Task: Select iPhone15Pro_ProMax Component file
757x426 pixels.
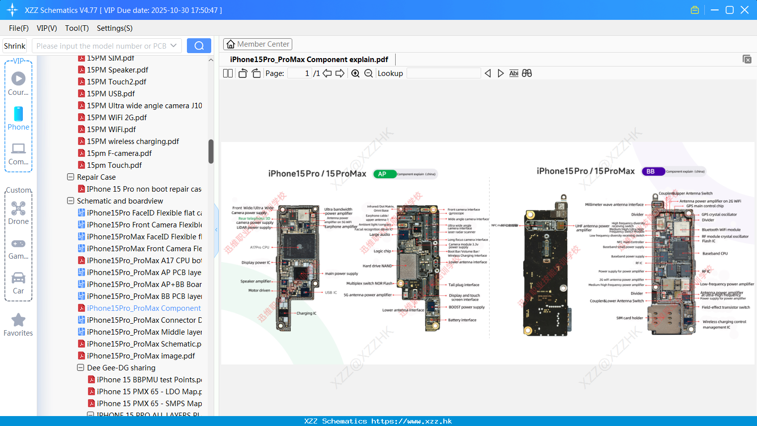Action: pyautogui.click(x=140, y=308)
